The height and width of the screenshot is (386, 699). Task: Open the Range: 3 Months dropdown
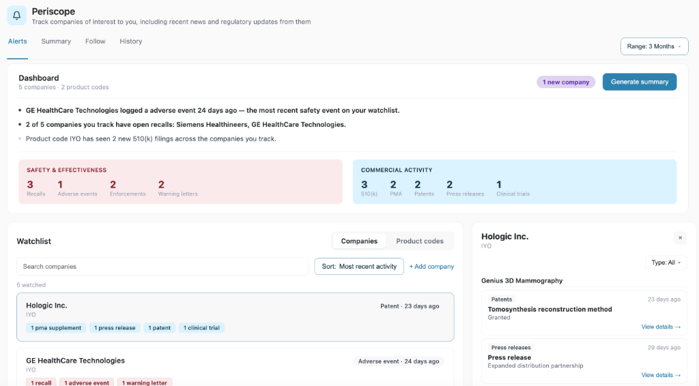[654, 46]
